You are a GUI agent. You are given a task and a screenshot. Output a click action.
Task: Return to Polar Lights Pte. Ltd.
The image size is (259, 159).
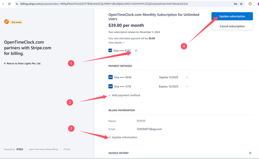tap(22, 63)
